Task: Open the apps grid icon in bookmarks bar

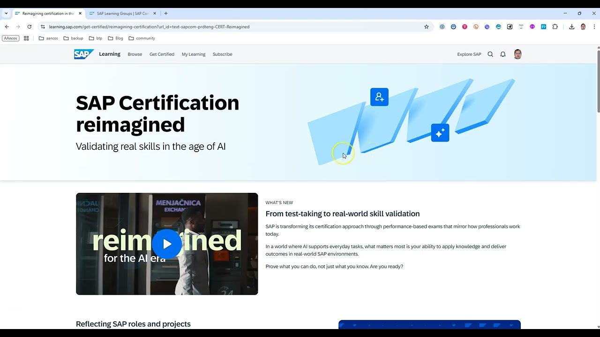Action: tap(26, 38)
